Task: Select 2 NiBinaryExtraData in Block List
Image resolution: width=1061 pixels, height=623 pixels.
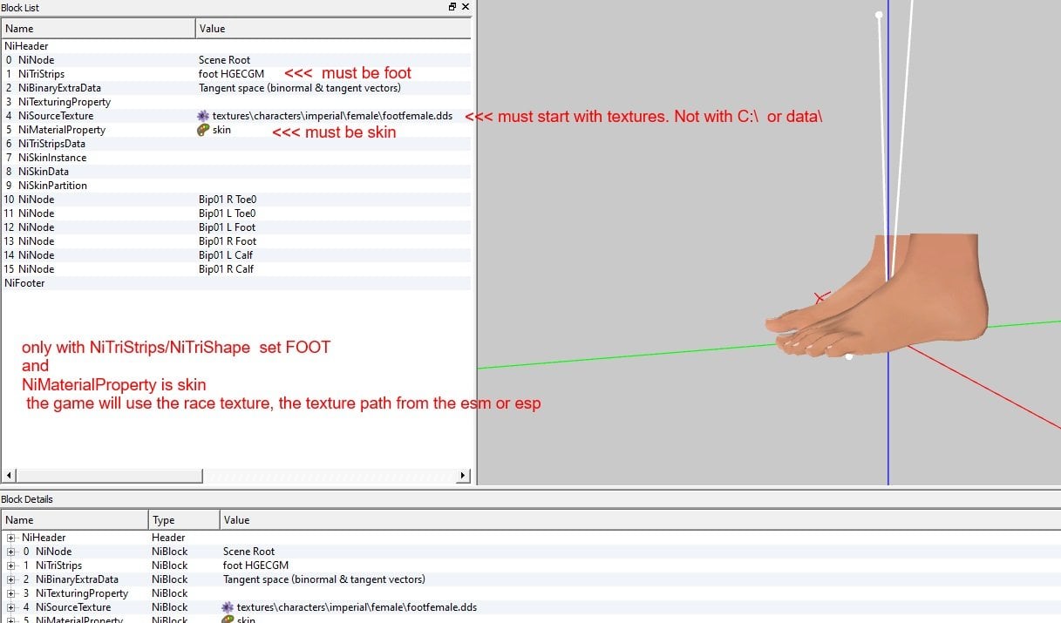Action: (x=235, y=88)
